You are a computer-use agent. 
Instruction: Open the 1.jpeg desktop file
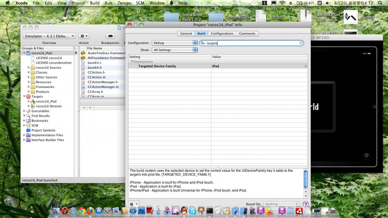351,17
